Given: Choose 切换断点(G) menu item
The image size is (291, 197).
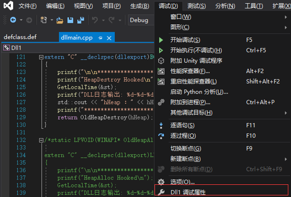Looking at the screenshot, I should [x=223, y=148].
